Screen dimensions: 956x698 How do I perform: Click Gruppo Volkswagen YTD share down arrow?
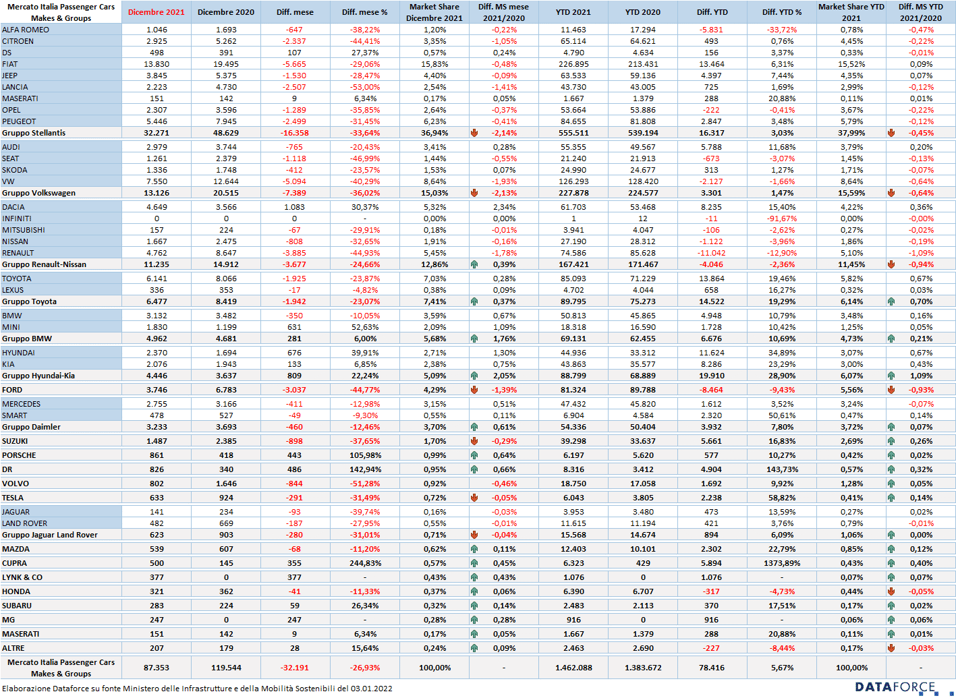891,193
